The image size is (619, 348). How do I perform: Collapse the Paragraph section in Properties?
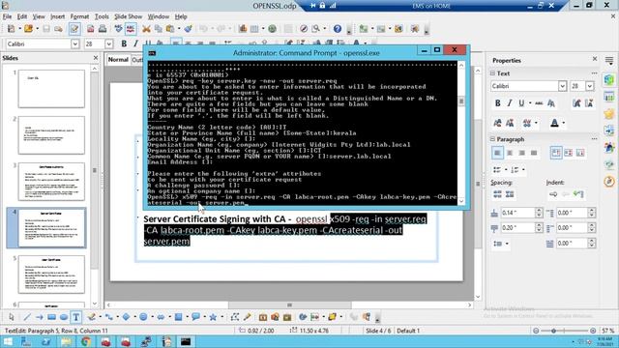tap(492, 139)
